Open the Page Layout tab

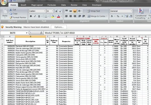click(x=37, y=5)
